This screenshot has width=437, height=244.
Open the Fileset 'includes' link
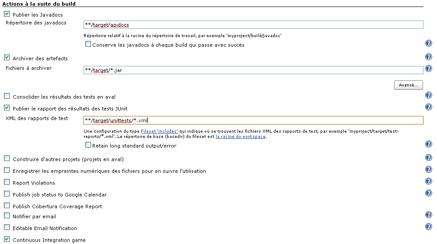pos(159,131)
